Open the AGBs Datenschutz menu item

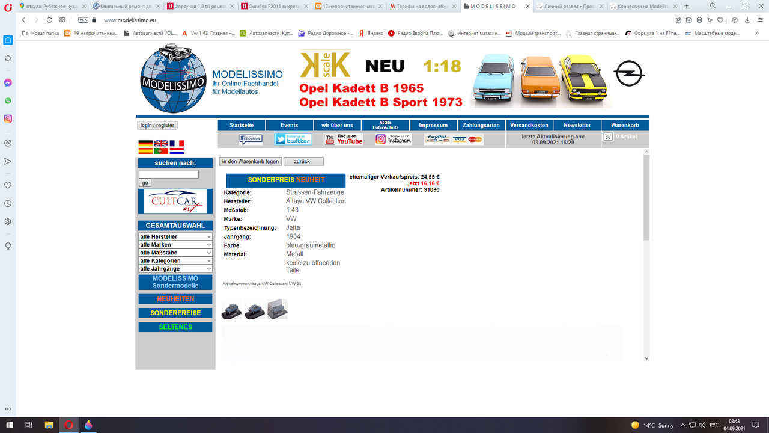tap(386, 125)
